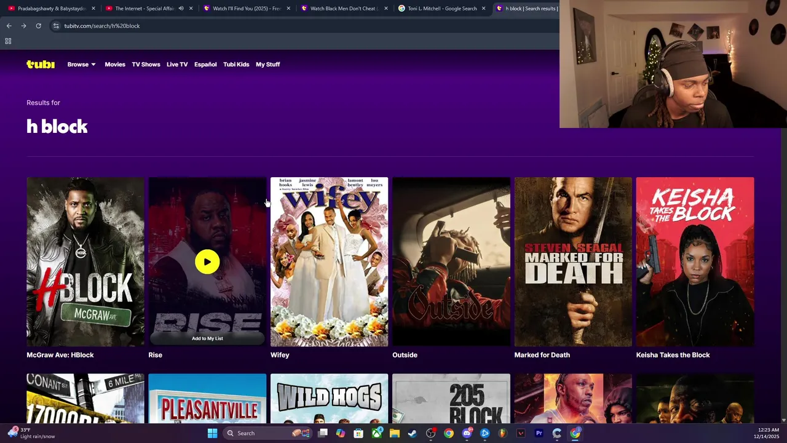Open the weather widget showing 33°F
Screen dimensions: 787x443
click(31, 433)
